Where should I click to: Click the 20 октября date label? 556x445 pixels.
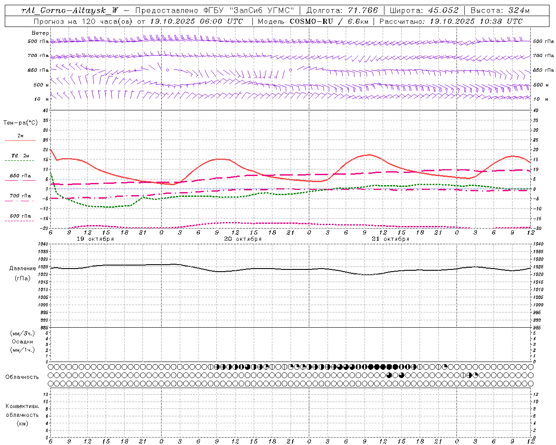tap(243, 239)
